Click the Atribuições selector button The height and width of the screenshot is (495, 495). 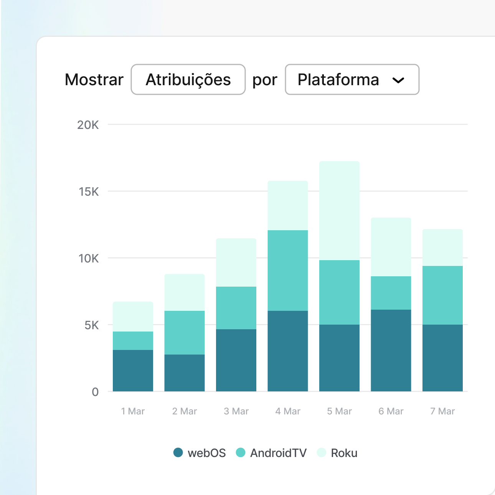point(188,79)
